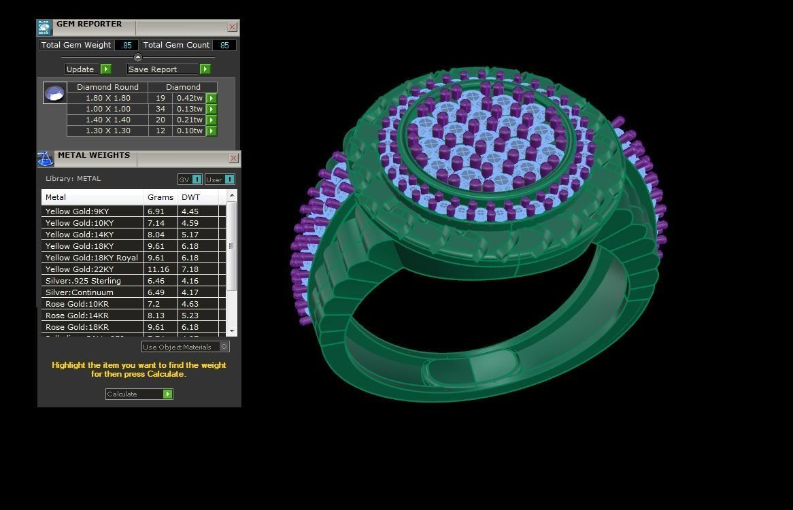Select the Rose Gold:10KR row
Image resolution: width=793 pixels, height=510 pixels.
point(133,304)
